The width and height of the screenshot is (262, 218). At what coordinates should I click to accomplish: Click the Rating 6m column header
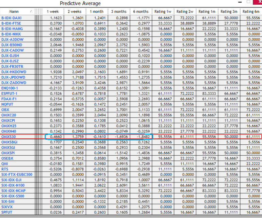[x=251, y=12]
